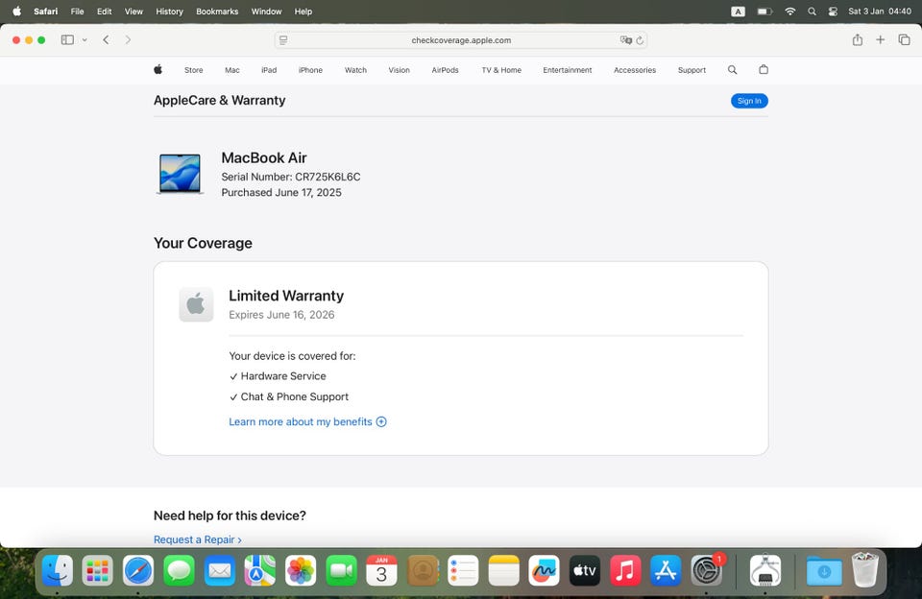Screen dimensions: 922x599
Task: Click the translate icon in address bar
Action: click(626, 40)
